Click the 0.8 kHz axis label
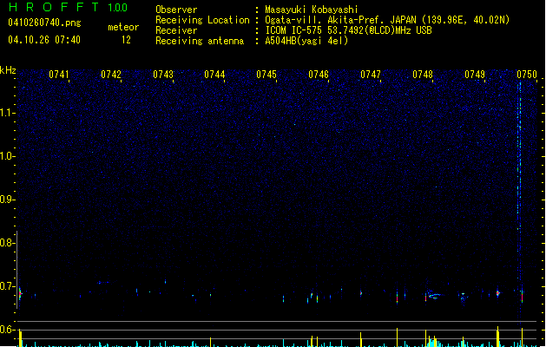Screen dimensions: 546x347 pyautogui.click(x=7, y=243)
